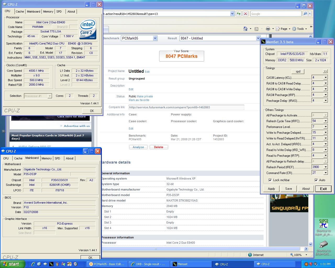This screenshot has width=335, height=268.
Task: Click the Exit button in MemSet
Action: click(323, 189)
